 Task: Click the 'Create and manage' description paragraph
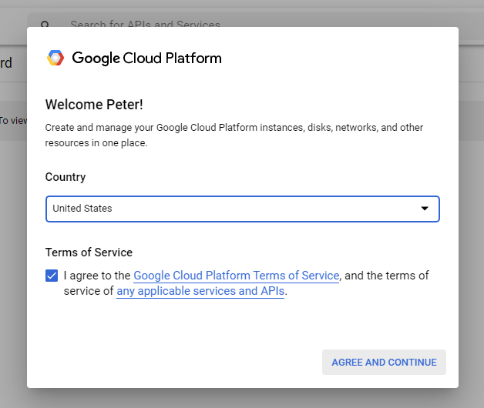234,127
